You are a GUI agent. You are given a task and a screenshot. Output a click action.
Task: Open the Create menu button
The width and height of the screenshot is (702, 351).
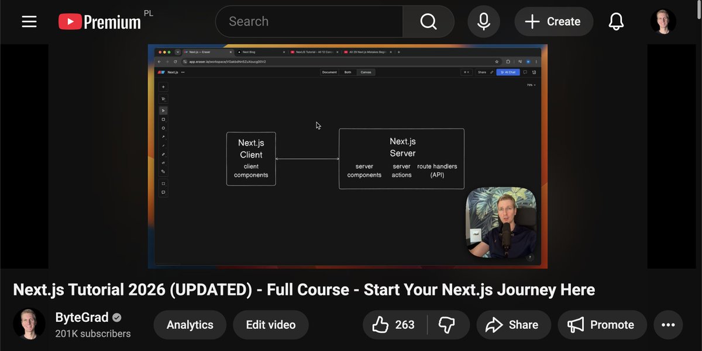(553, 22)
